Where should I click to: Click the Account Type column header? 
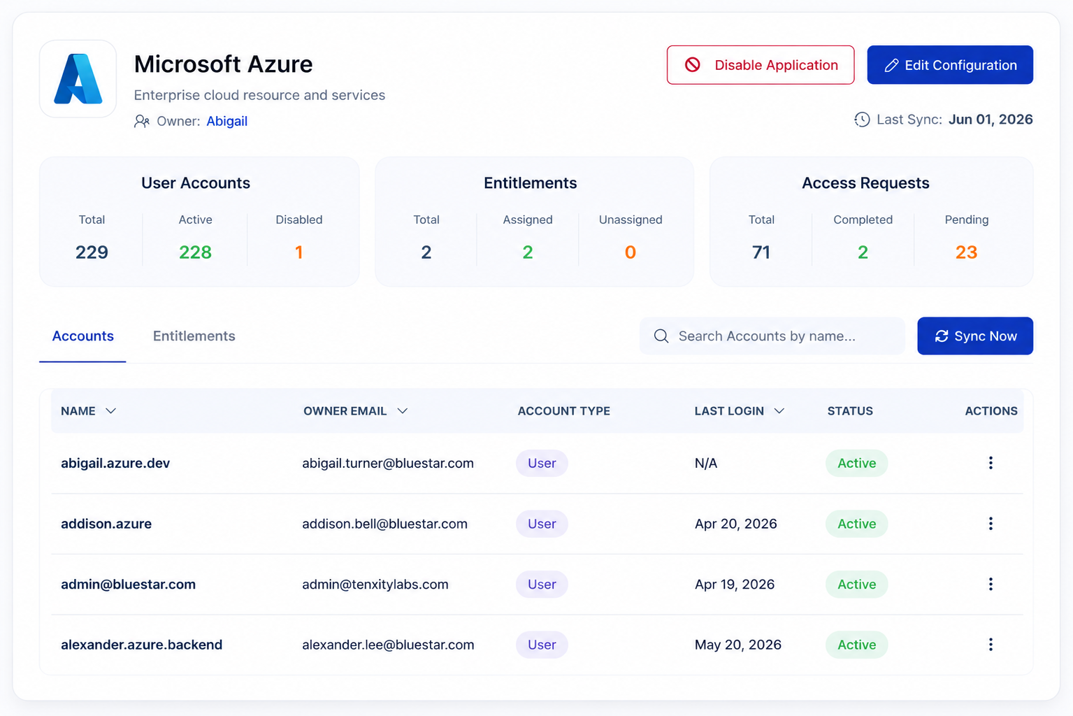(x=564, y=411)
